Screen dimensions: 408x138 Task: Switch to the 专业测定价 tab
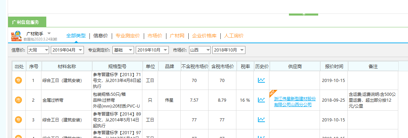[x=128, y=36]
